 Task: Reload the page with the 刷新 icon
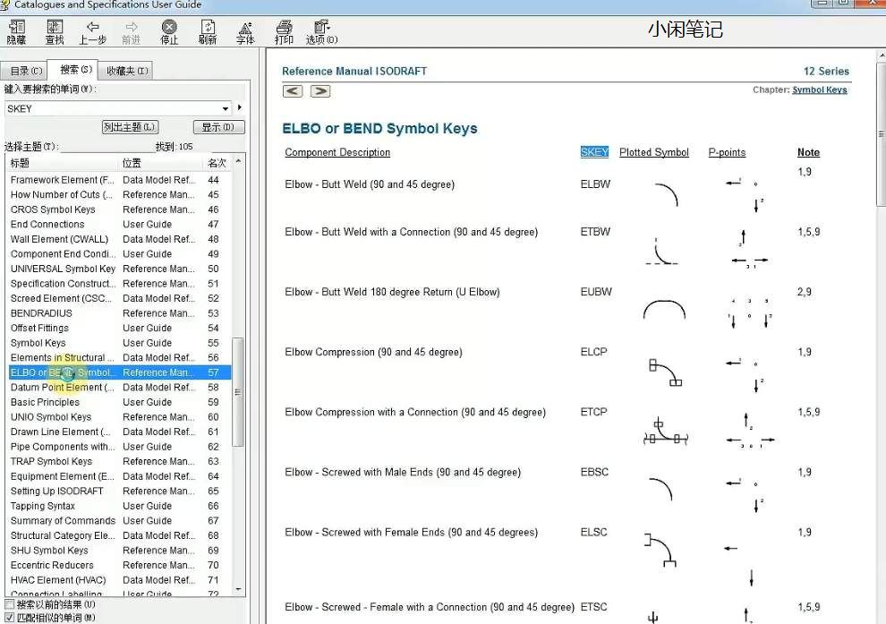[x=208, y=32]
